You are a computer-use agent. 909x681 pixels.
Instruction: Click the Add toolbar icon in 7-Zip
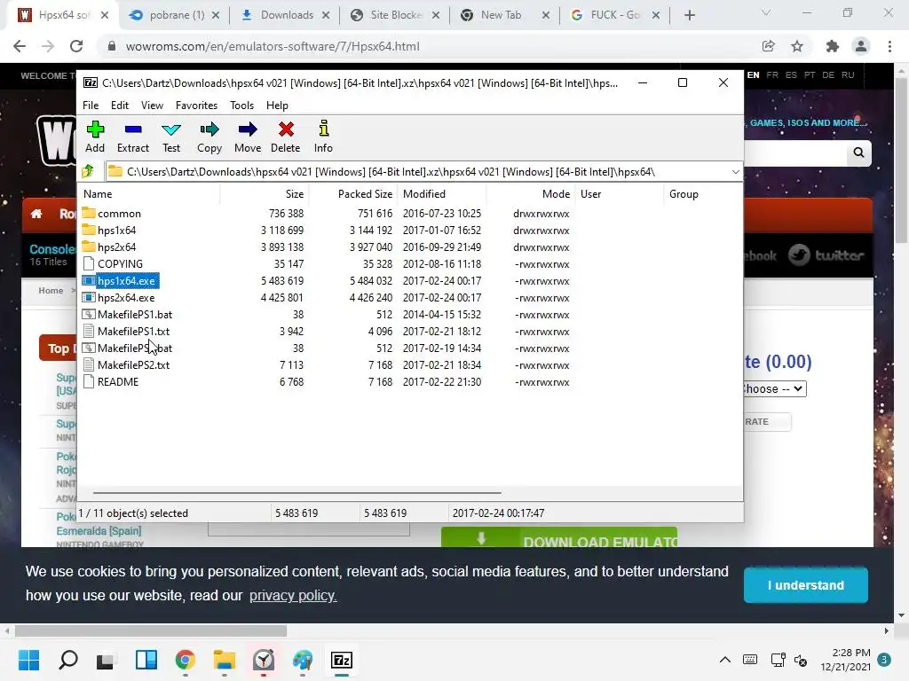coord(95,137)
